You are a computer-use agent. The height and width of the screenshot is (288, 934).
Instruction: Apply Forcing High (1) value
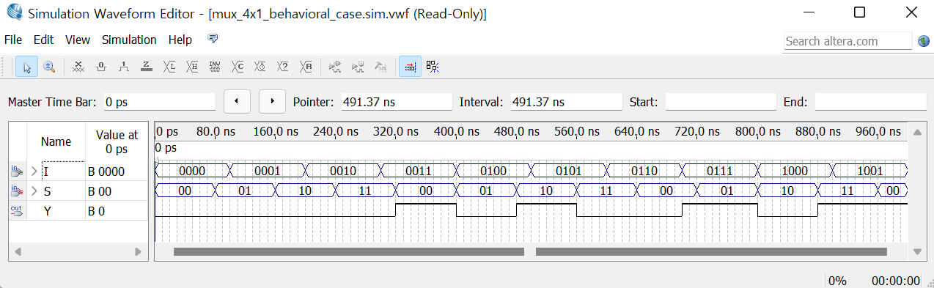(x=124, y=67)
